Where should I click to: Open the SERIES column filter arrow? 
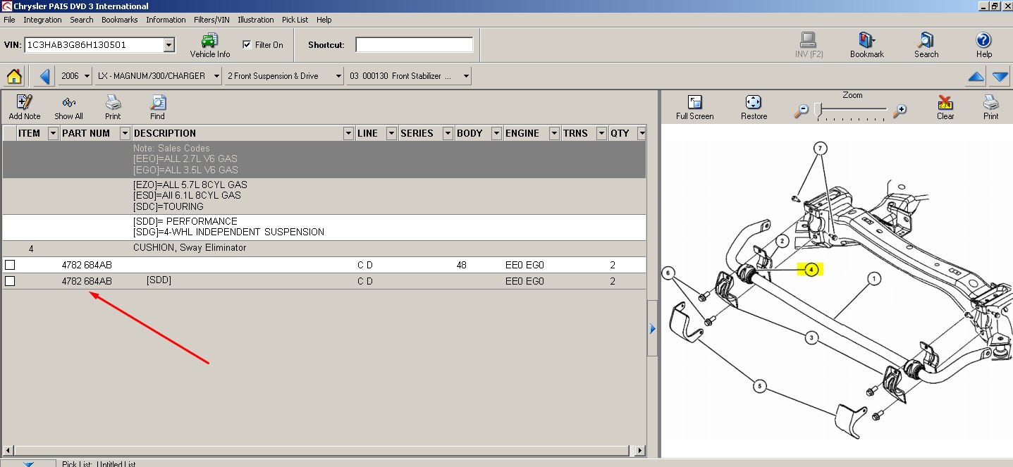(447, 133)
